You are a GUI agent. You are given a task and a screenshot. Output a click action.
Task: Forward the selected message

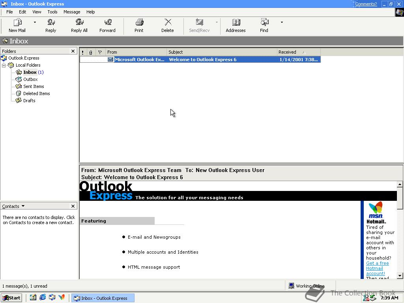pyautogui.click(x=107, y=26)
